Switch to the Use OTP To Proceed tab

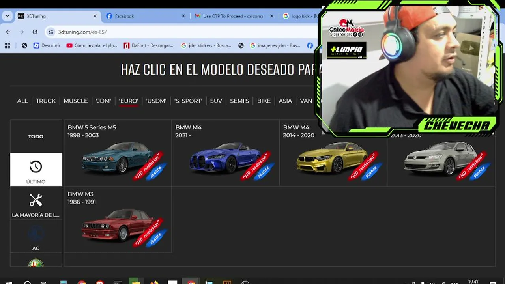pyautogui.click(x=234, y=16)
